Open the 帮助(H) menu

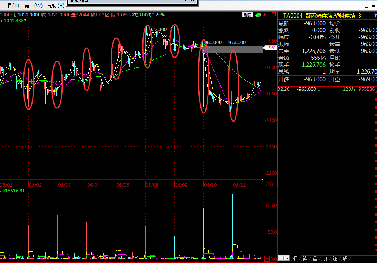click(x=56, y=6)
